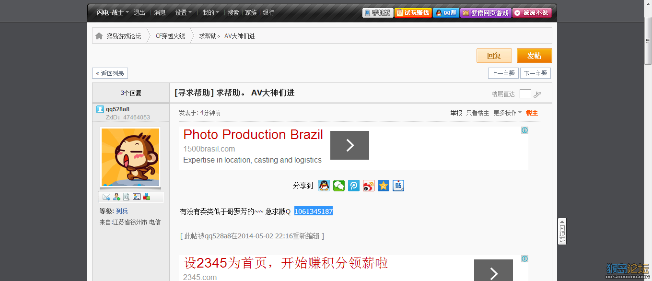Click the 举报 report link
Viewport: 652px width, 281px height.
[456, 113]
